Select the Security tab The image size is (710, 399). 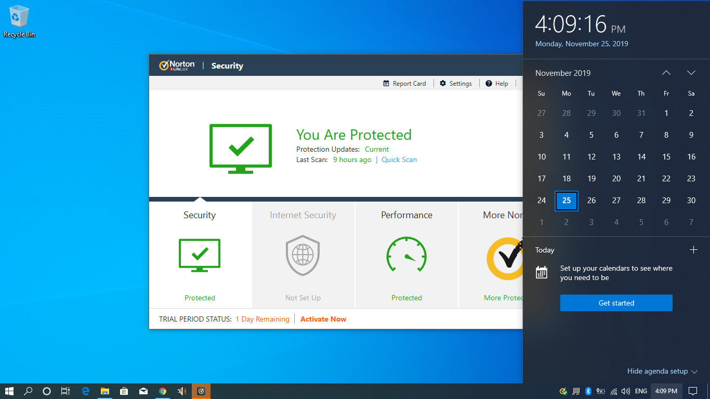pos(200,255)
